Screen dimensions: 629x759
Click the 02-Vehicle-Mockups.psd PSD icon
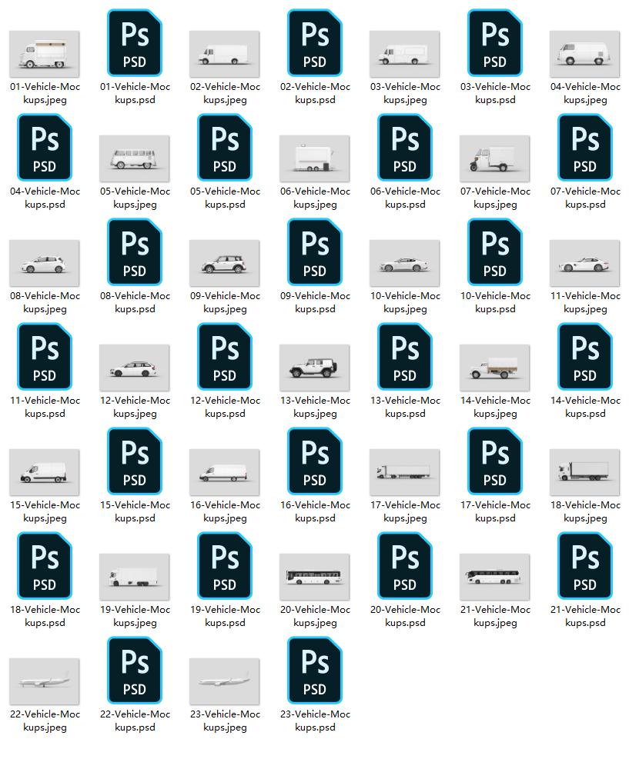pos(315,42)
